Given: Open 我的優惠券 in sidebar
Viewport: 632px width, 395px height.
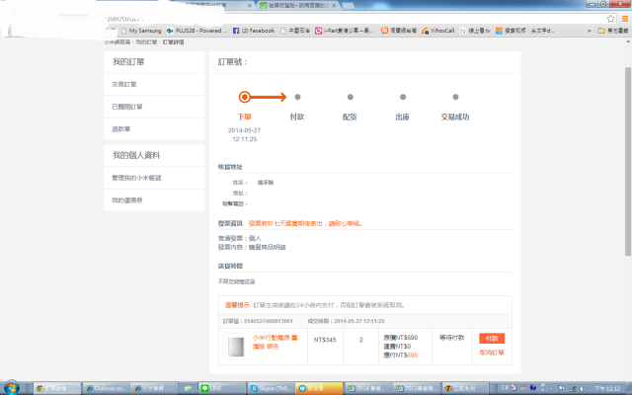Looking at the screenshot, I should pos(154,199).
